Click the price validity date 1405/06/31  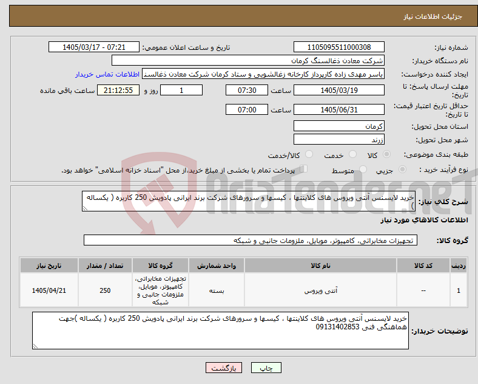click(338, 109)
